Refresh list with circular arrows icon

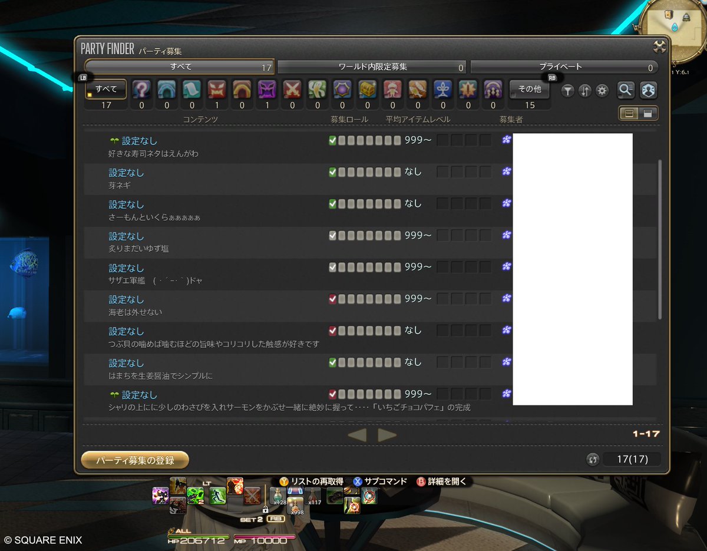593,460
